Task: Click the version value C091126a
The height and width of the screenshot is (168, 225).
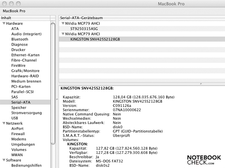Action: click(x=122, y=106)
